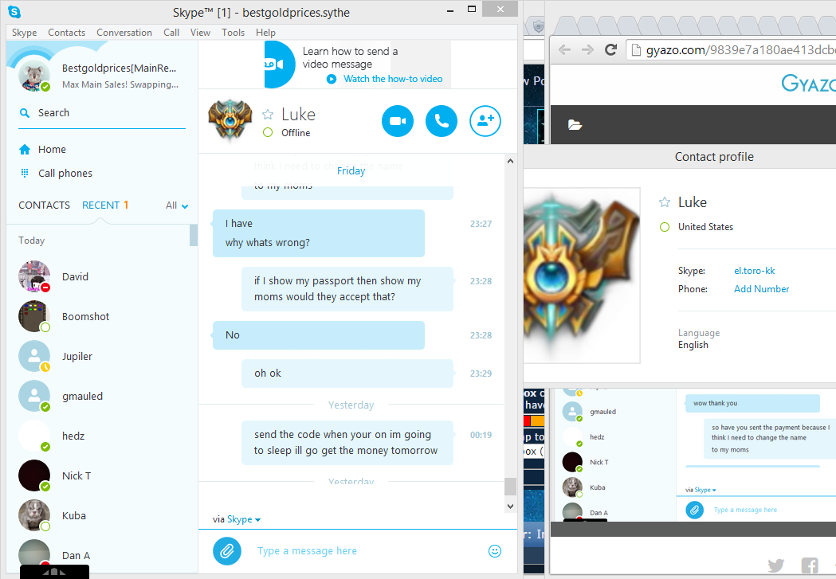Select gmauled's avatar in contact list
The width and height of the screenshot is (836, 579).
34,397
